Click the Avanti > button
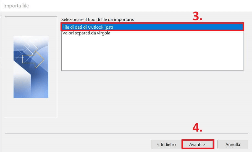The height and width of the screenshot is (152, 252). pos(198,144)
